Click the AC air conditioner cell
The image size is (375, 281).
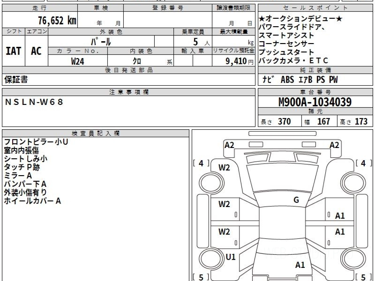coord(36,51)
